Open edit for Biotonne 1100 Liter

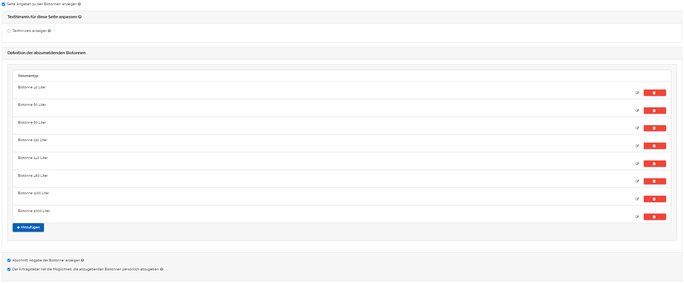pos(637,199)
